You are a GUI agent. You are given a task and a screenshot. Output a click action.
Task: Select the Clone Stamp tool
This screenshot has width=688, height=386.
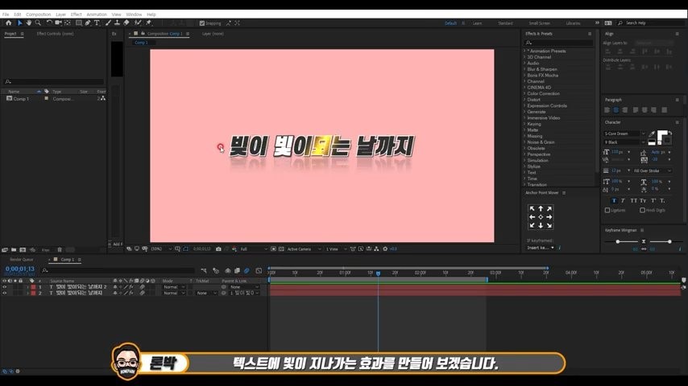117,23
